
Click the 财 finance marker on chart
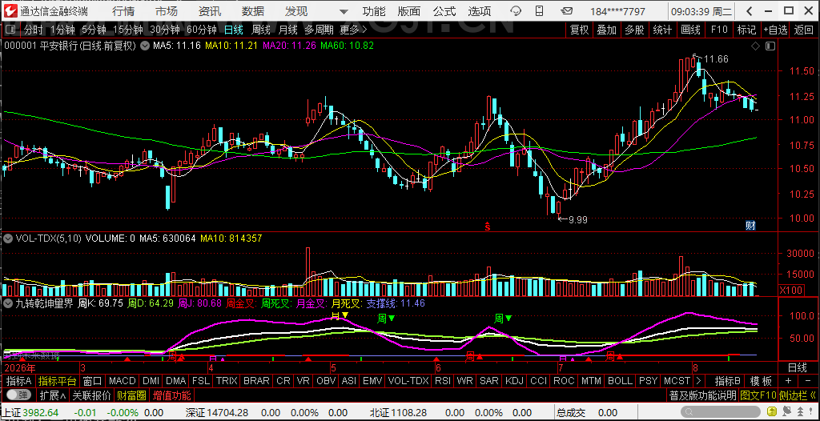[750, 226]
